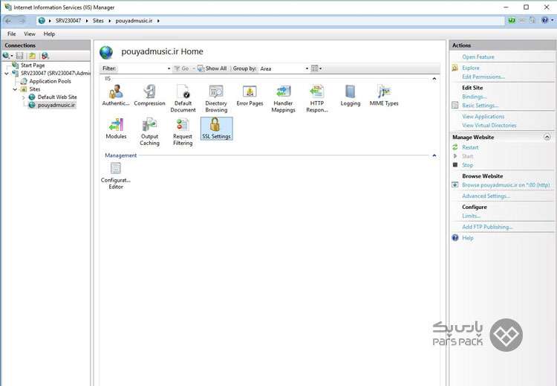Click the back navigation arrow
This screenshot has height=386, width=557.
pyautogui.click(x=8, y=21)
